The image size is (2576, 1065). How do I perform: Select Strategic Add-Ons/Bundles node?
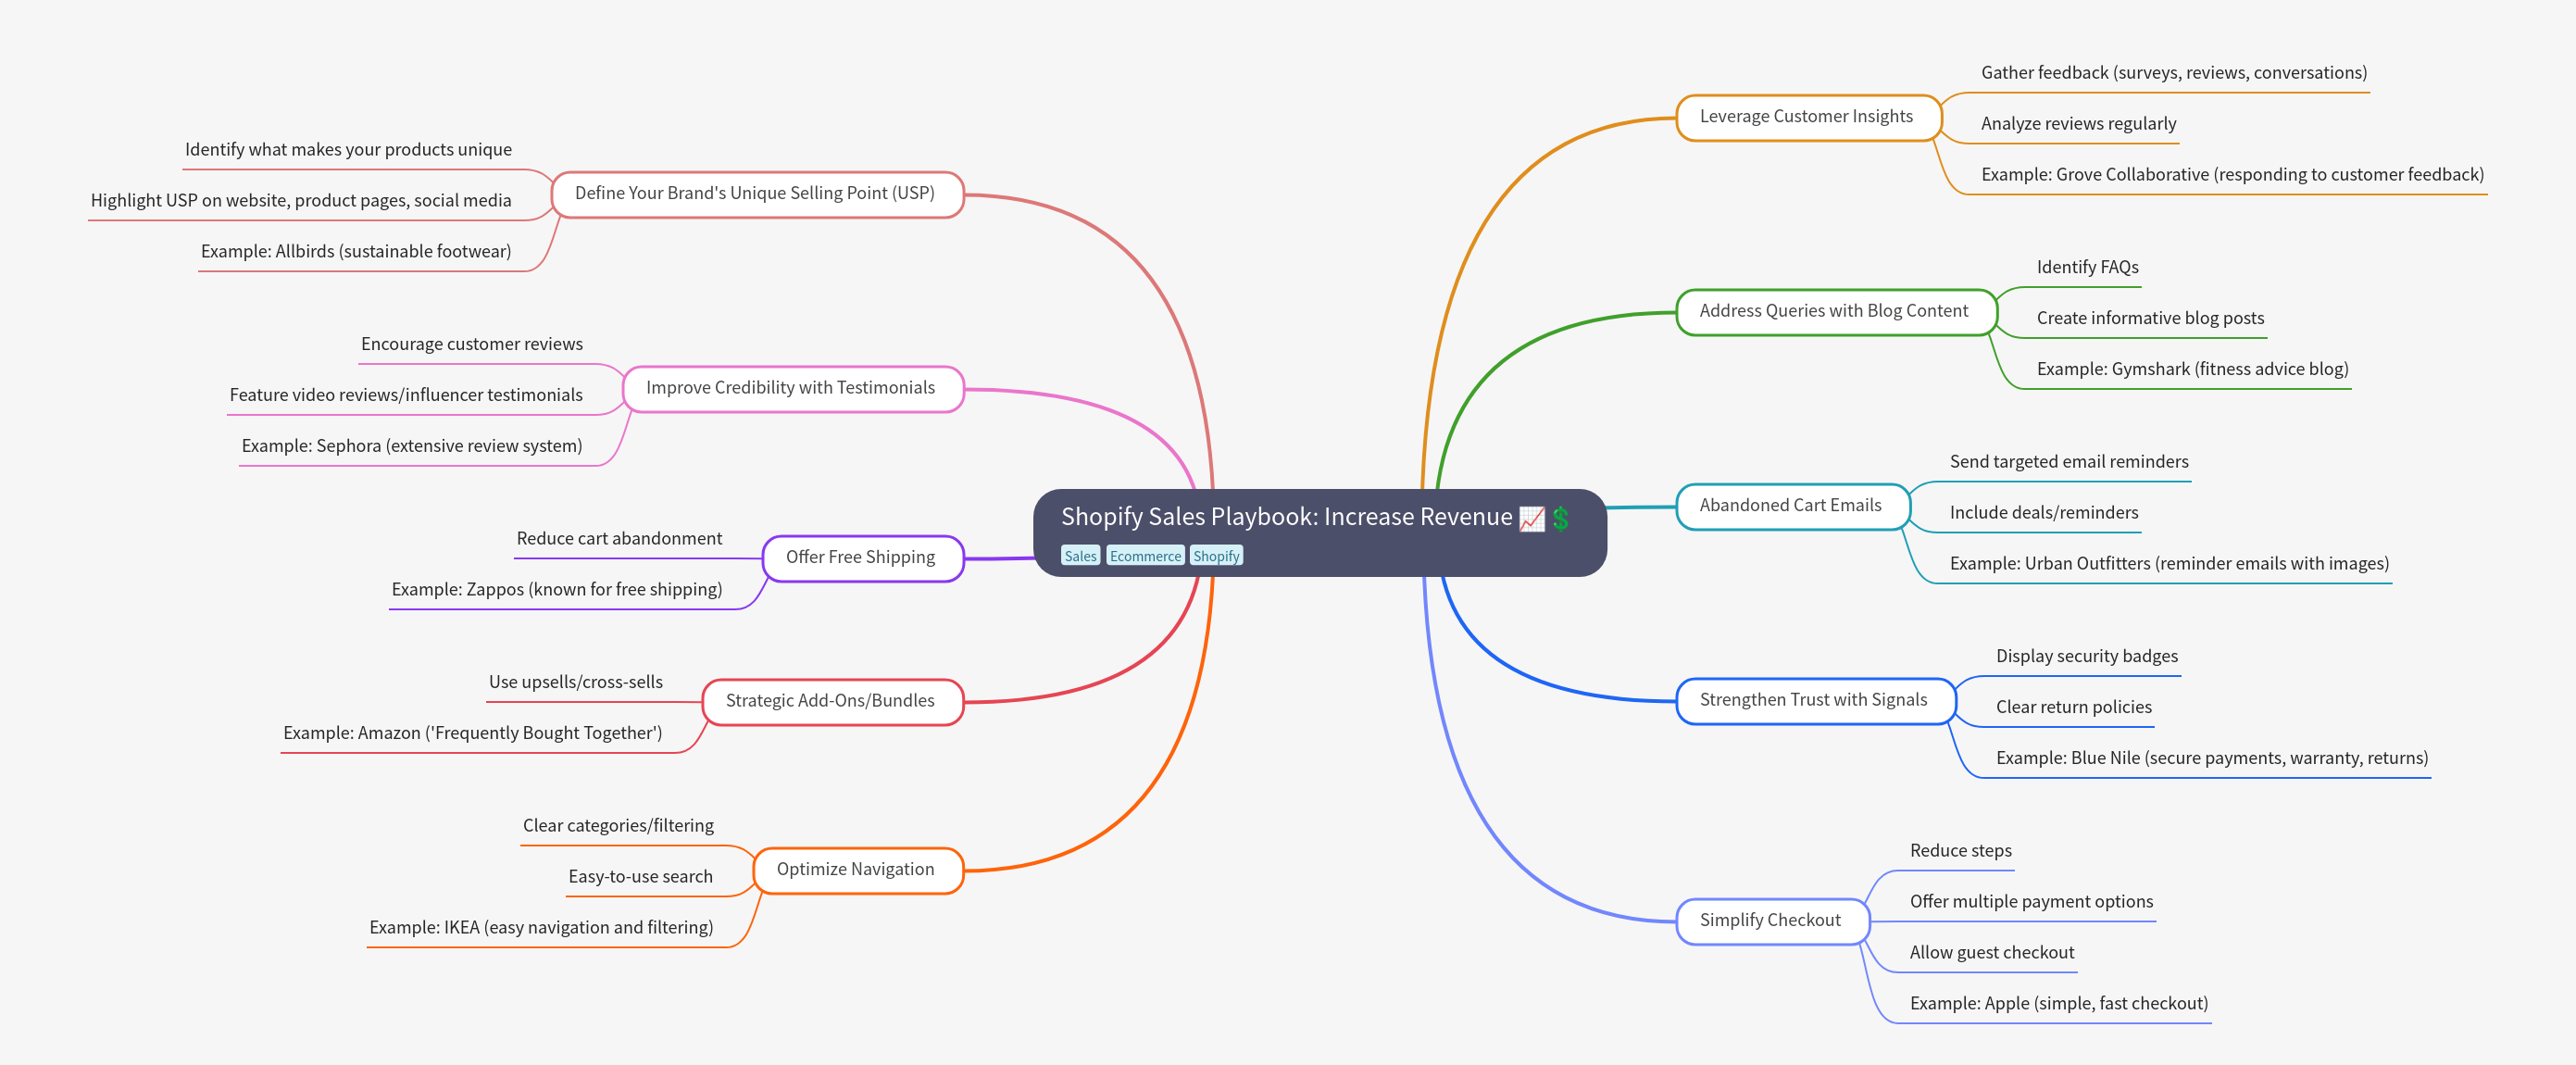pyautogui.click(x=832, y=702)
